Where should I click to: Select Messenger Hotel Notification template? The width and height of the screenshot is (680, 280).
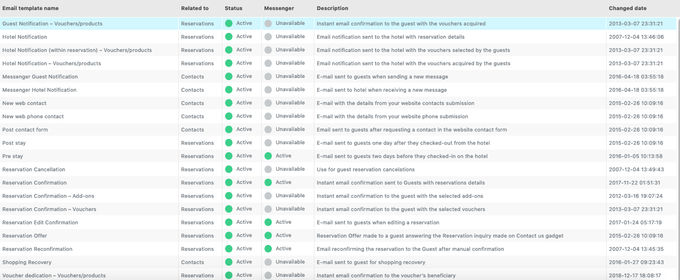point(39,90)
